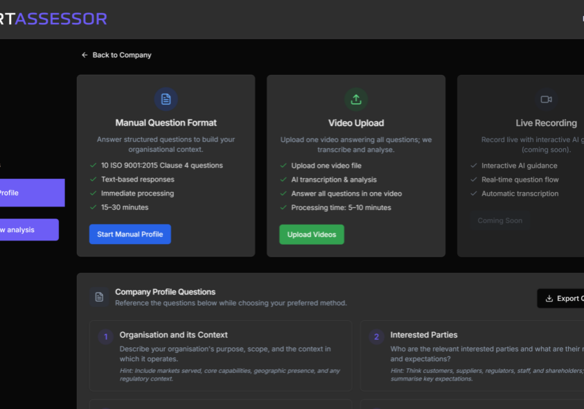Open the Profile item in the sidebar
Image resolution: width=584 pixels, height=409 pixels.
pyautogui.click(x=32, y=193)
